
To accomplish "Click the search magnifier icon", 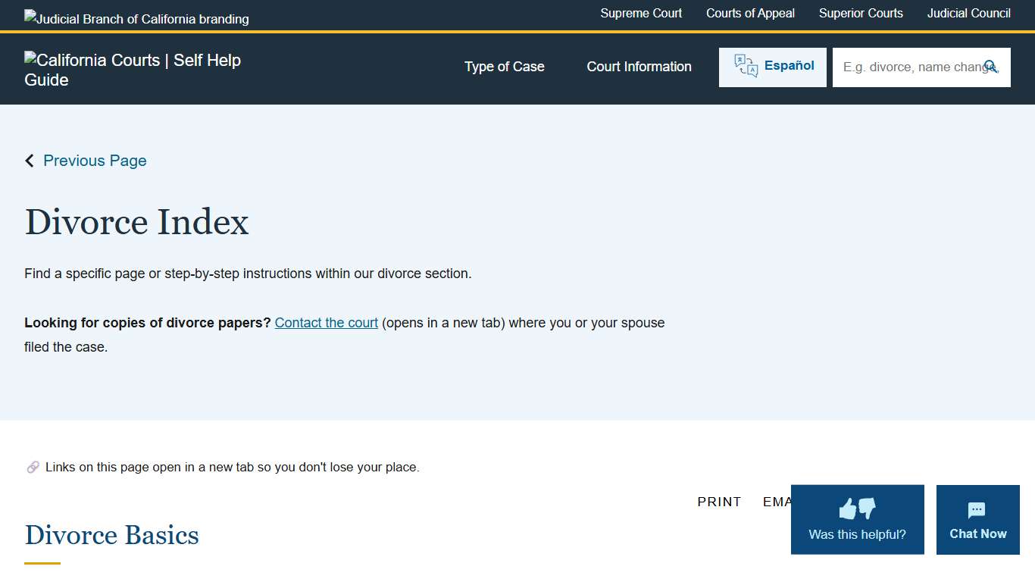I will click(990, 67).
